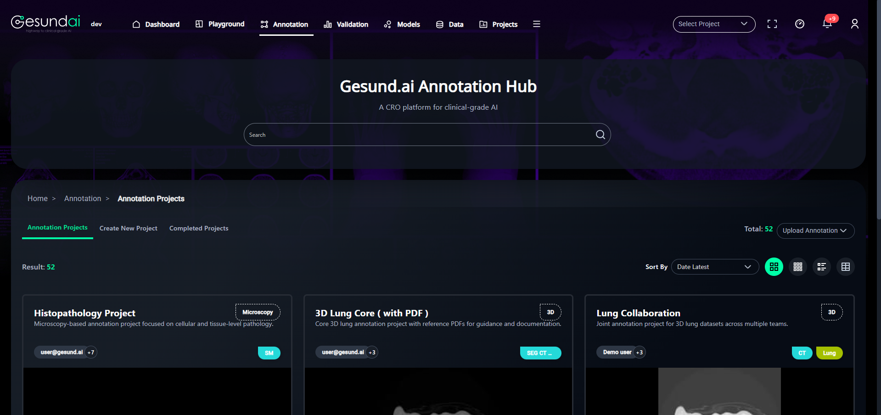This screenshot has height=415, width=881.
Task: Click into the Search field
Action: pos(427,135)
